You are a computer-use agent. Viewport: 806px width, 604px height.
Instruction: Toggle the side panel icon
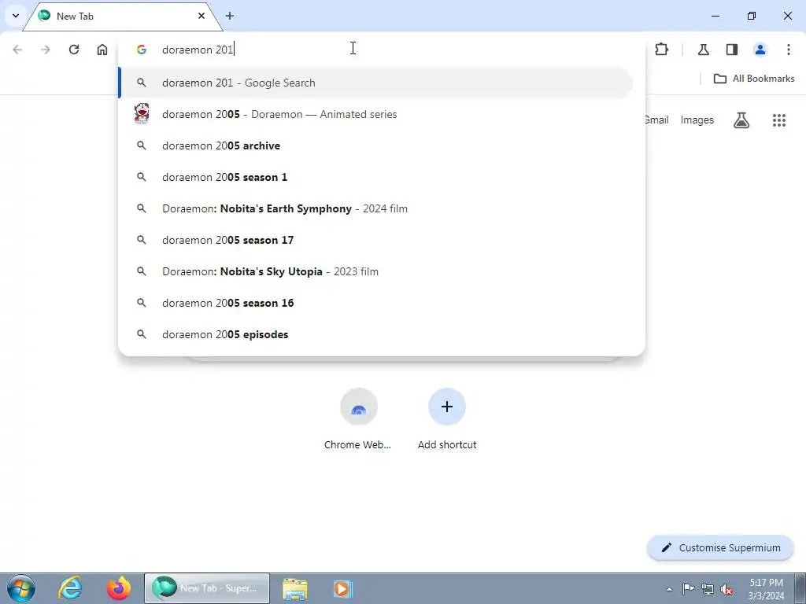[732, 50]
